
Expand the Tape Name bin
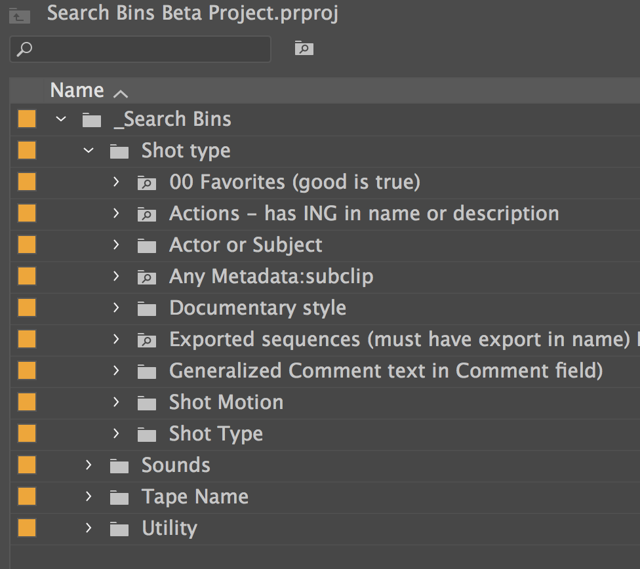pyautogui.click(x=89, y=496)
